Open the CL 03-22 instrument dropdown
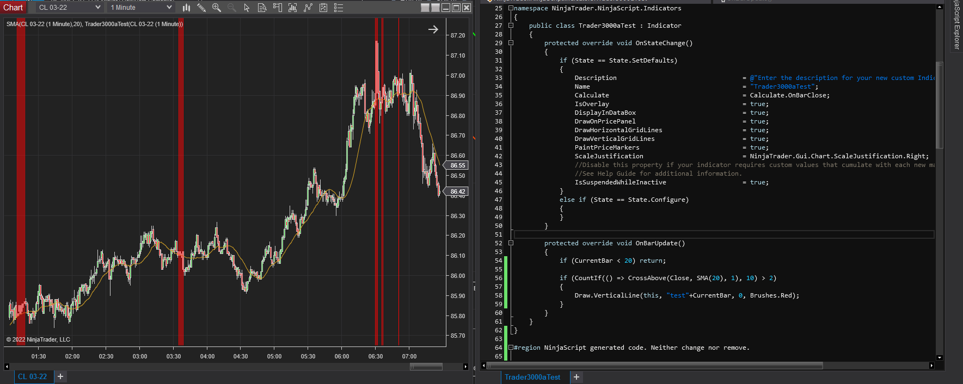The image size is (963, 384). (70, 8)
